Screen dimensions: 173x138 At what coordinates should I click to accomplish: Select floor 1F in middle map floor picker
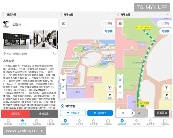63,93
